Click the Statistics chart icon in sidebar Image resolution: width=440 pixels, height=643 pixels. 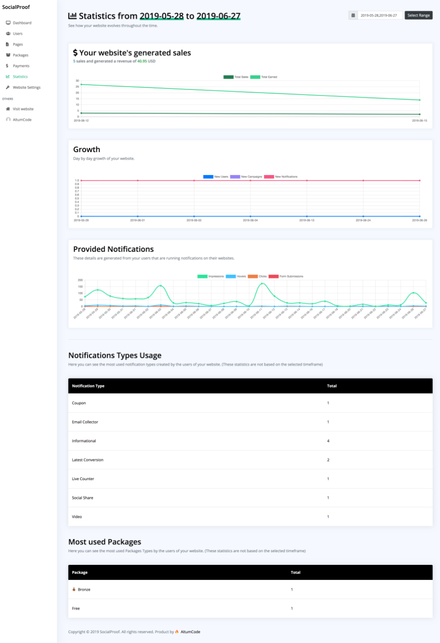coord(8,77)
